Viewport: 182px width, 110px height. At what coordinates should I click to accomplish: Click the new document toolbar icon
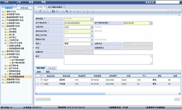pyautogui.click(x=36, y=11)
